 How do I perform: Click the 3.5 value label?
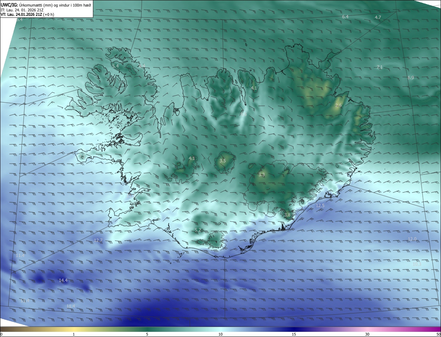coord(223,161)
